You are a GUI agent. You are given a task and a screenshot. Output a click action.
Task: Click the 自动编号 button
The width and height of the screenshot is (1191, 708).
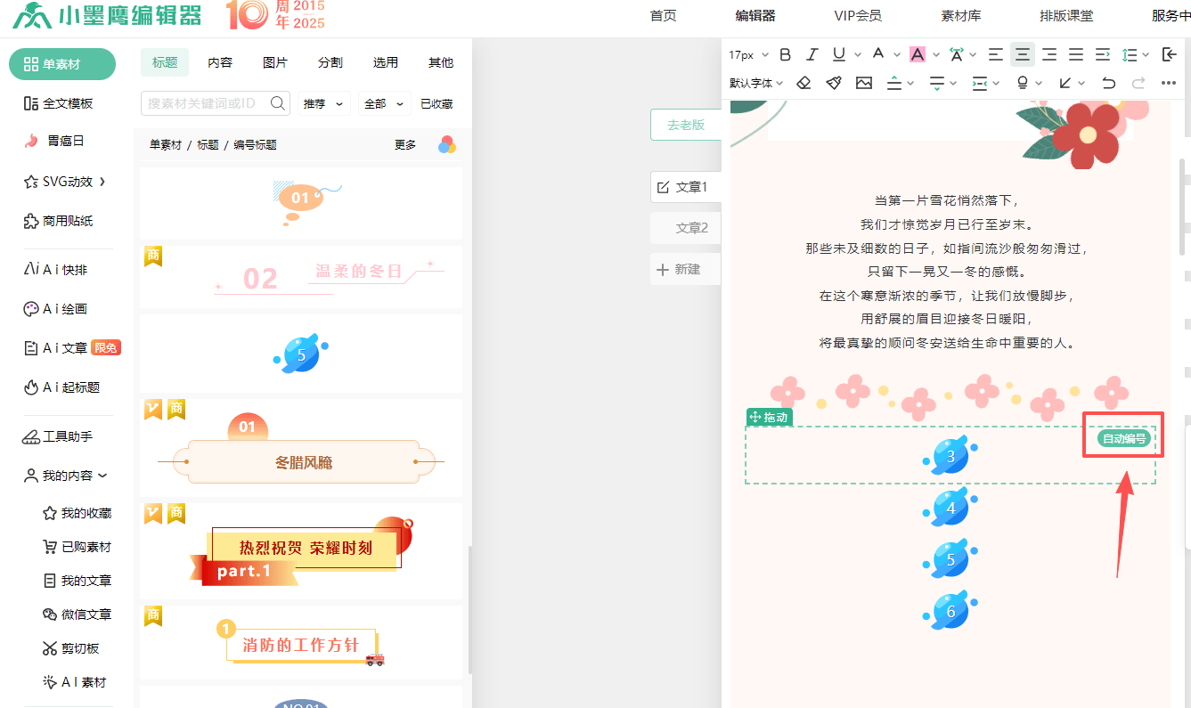pyautogui.click(x=1124, y=438)
